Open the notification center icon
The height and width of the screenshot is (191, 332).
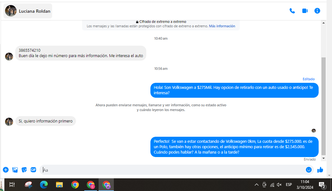point(322,185)
